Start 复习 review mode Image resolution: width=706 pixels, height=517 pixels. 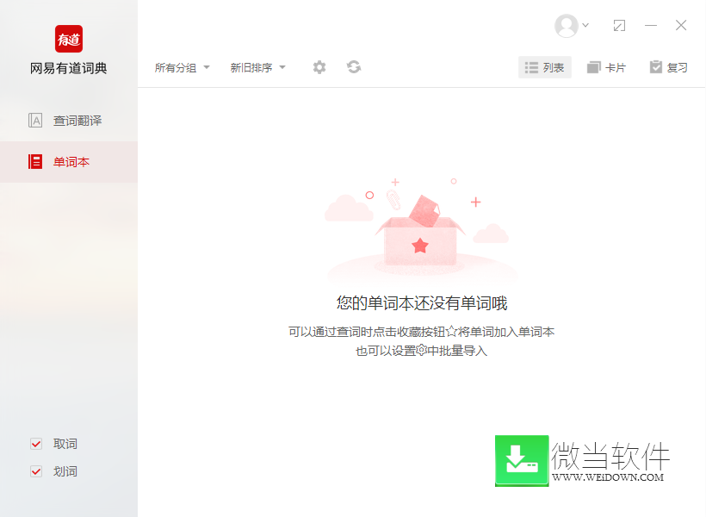(668, 67)
